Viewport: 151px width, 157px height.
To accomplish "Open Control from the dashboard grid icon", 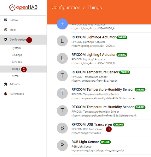I will tap(6, 20).
